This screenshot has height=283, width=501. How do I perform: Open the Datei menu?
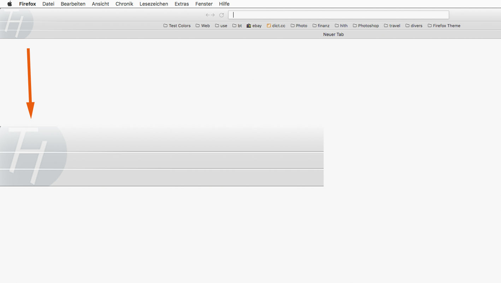click(x=48, y=4)
